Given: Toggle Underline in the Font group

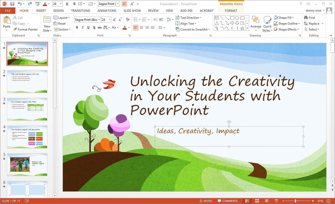Looking at the screenshot, I should (88, 27).
